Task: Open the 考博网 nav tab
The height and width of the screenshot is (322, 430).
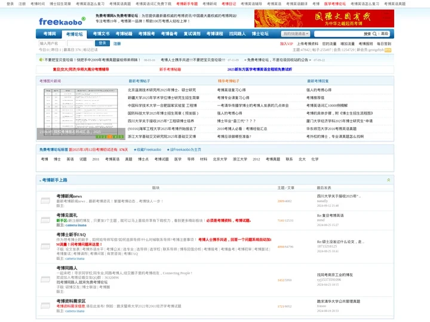Action: [50, 33]
